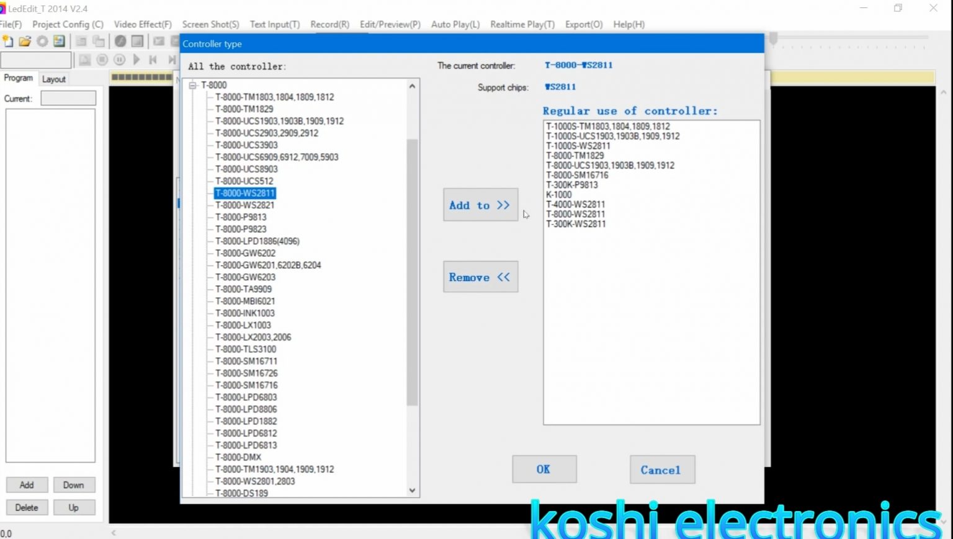
Task: Click the Add to >> button
Action: (480, 205)
